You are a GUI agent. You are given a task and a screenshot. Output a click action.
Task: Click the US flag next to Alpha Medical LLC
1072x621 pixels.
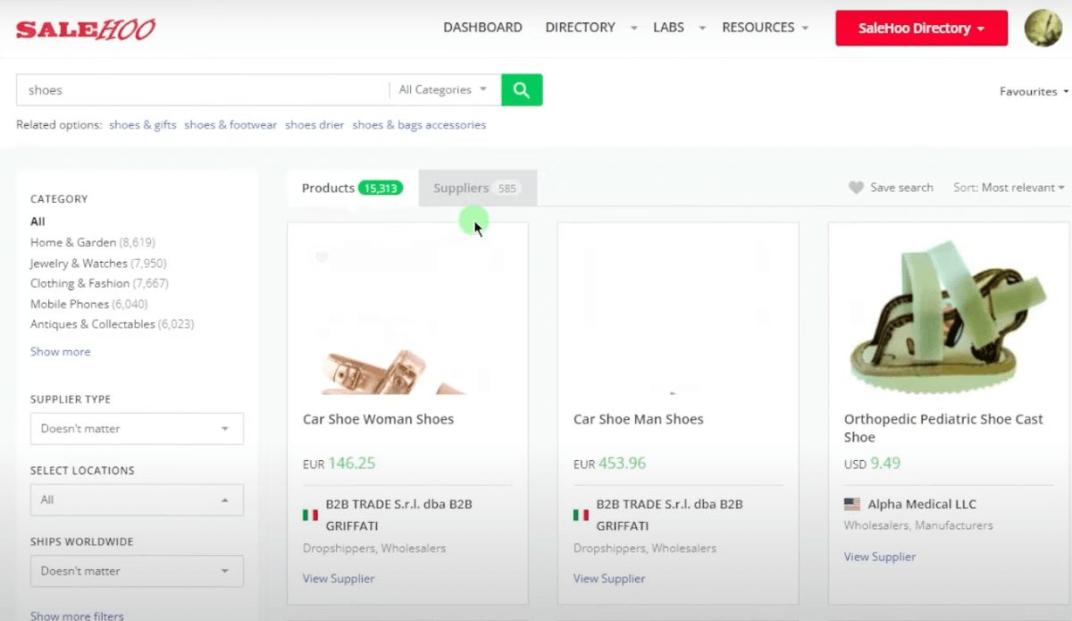(852, 504)
